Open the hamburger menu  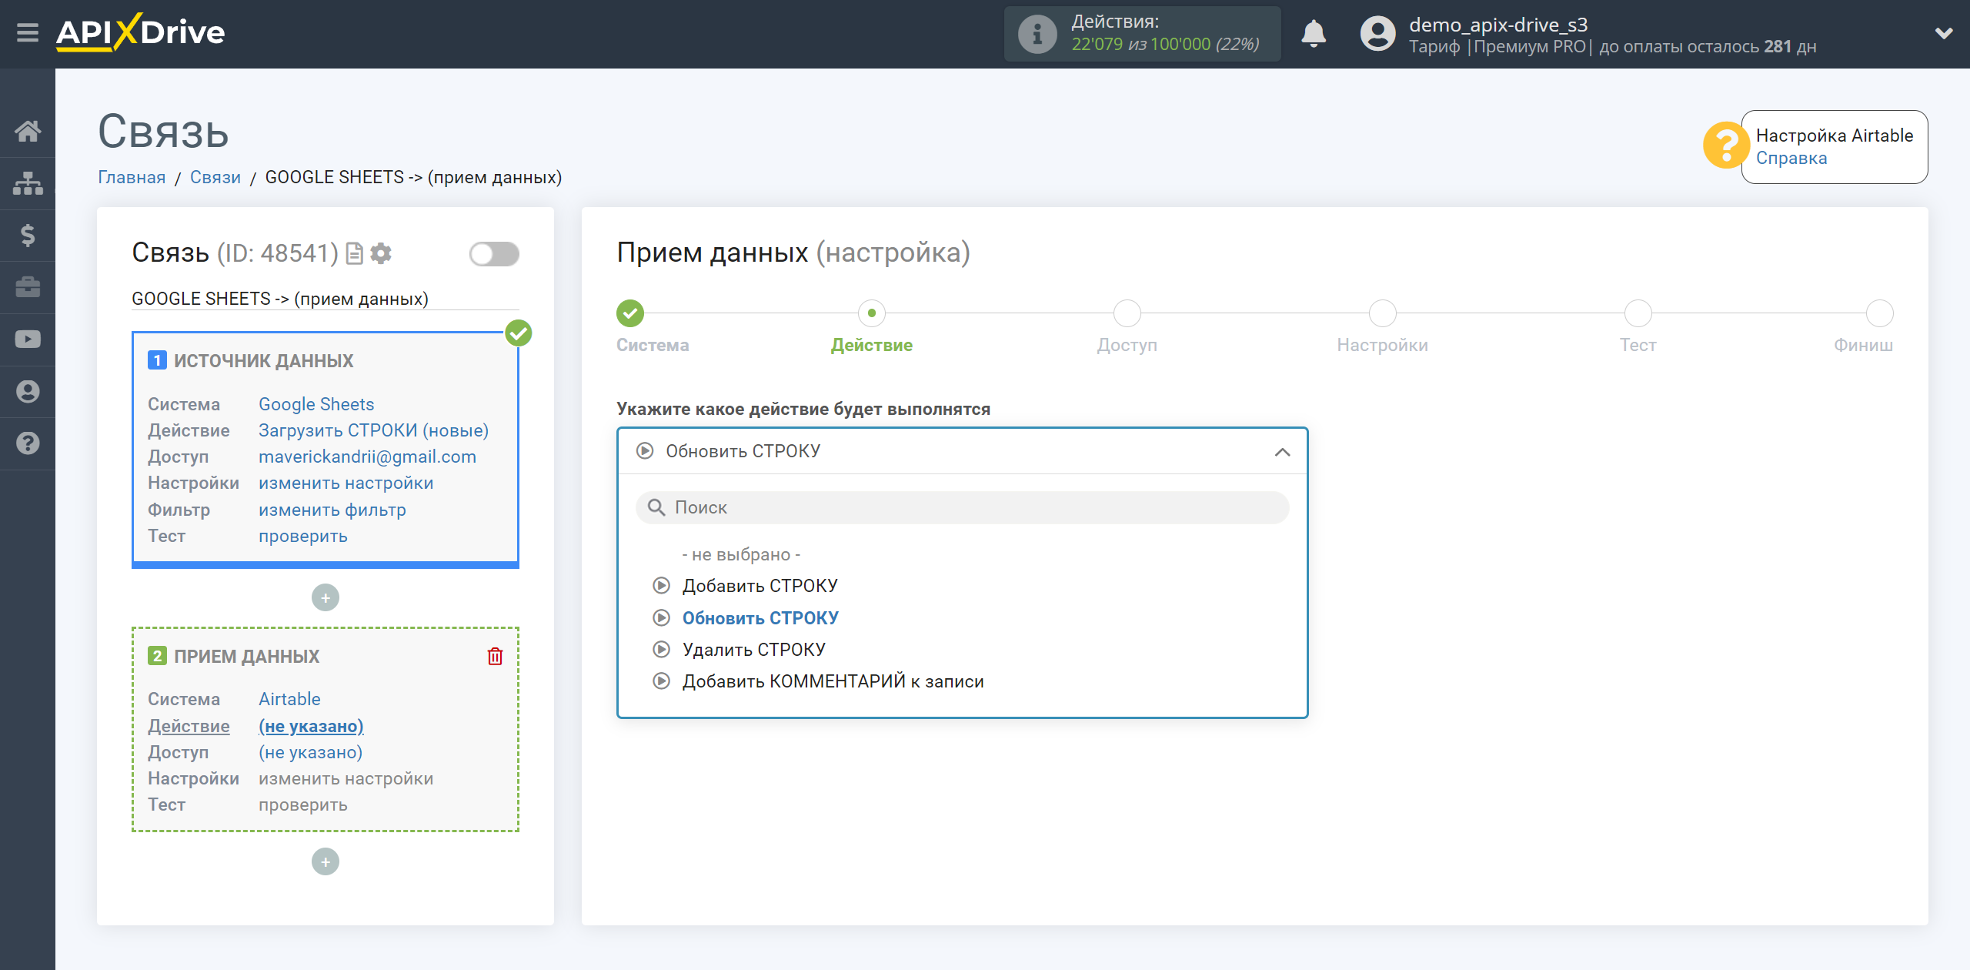(28, 32)
